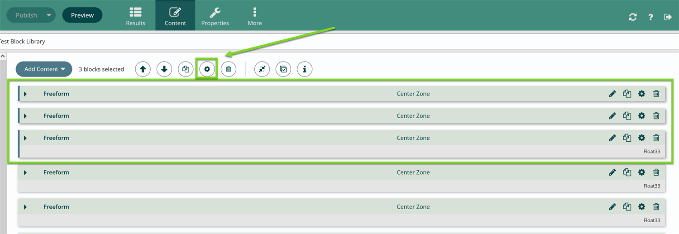Expand the fourth Freeform block triangle
Viewport: 679px width, 234px height.
click(x=25, y=172)
